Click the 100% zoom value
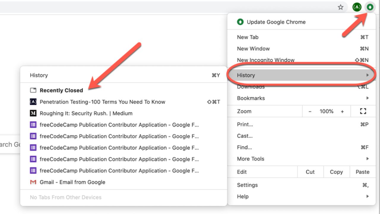Image resolution: width=380 pixels, height=214 pixels. coord(326,111)
